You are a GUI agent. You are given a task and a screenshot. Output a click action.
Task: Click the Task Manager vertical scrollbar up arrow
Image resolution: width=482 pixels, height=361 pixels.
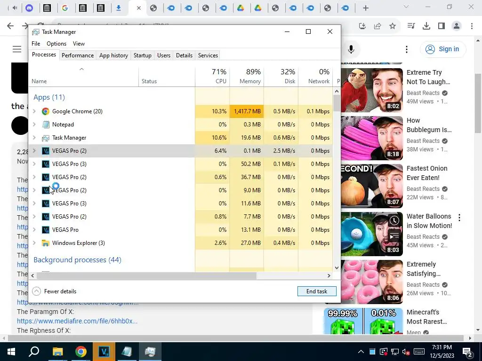pyautogui.click(x=337, y=91)
